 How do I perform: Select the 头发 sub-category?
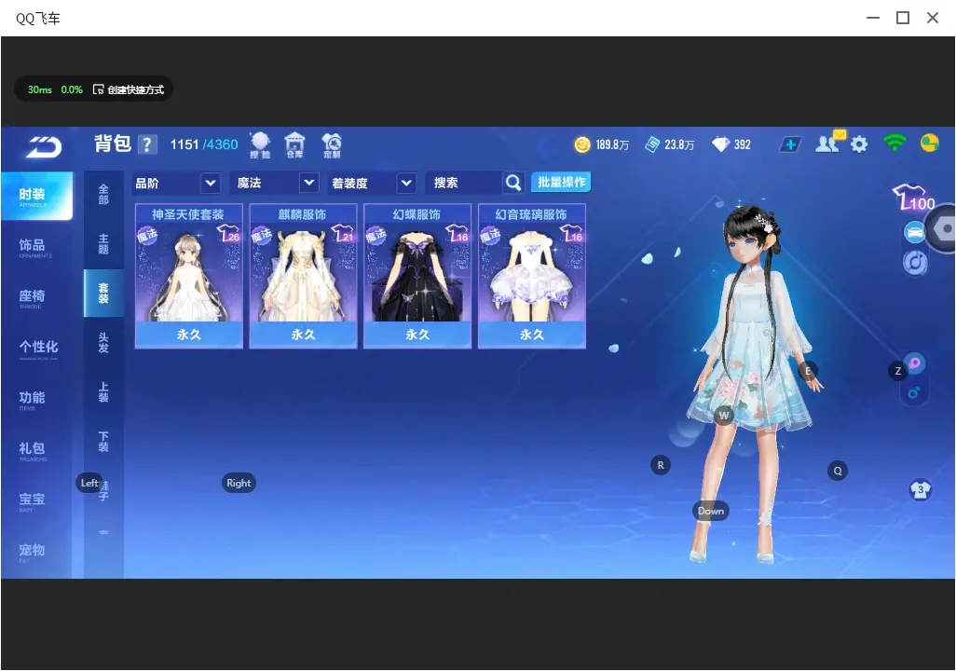(x=103, y=343)
